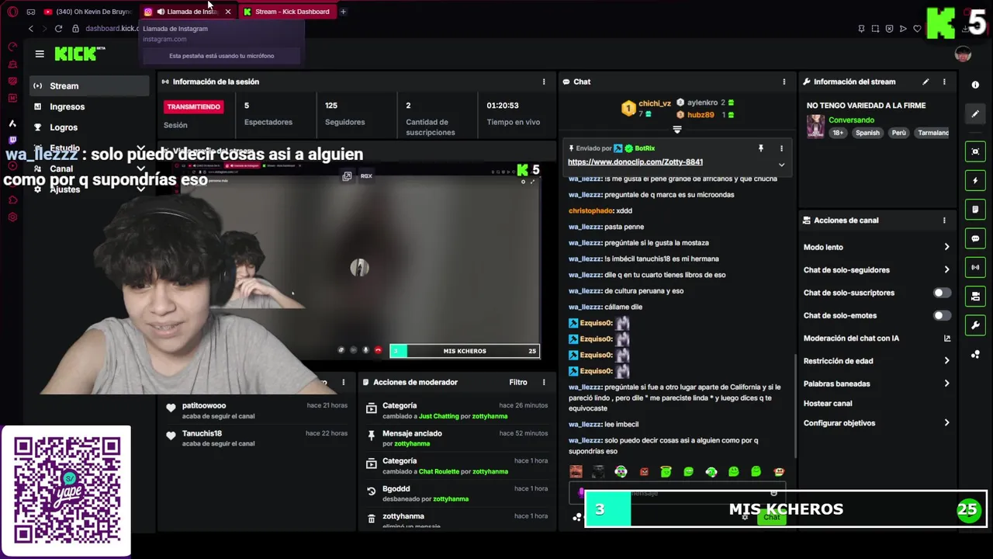Viewport: 993px width, 559px height.
Task: Collapse chat leaderboard with stacked arrow
Action: (676, 130)
